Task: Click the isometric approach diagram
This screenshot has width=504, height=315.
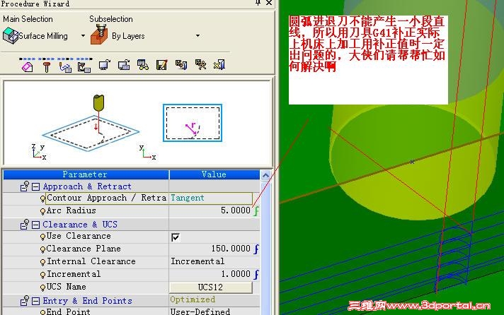Action: (91, 124)
